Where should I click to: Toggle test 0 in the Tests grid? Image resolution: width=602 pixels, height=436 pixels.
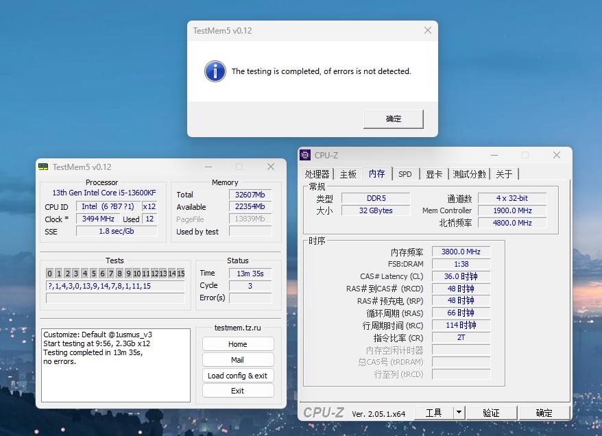(x=48, y=274)
